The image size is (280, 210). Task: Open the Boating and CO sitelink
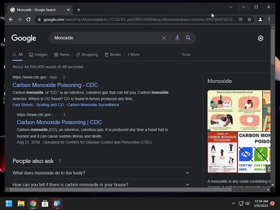coord(50,105)
